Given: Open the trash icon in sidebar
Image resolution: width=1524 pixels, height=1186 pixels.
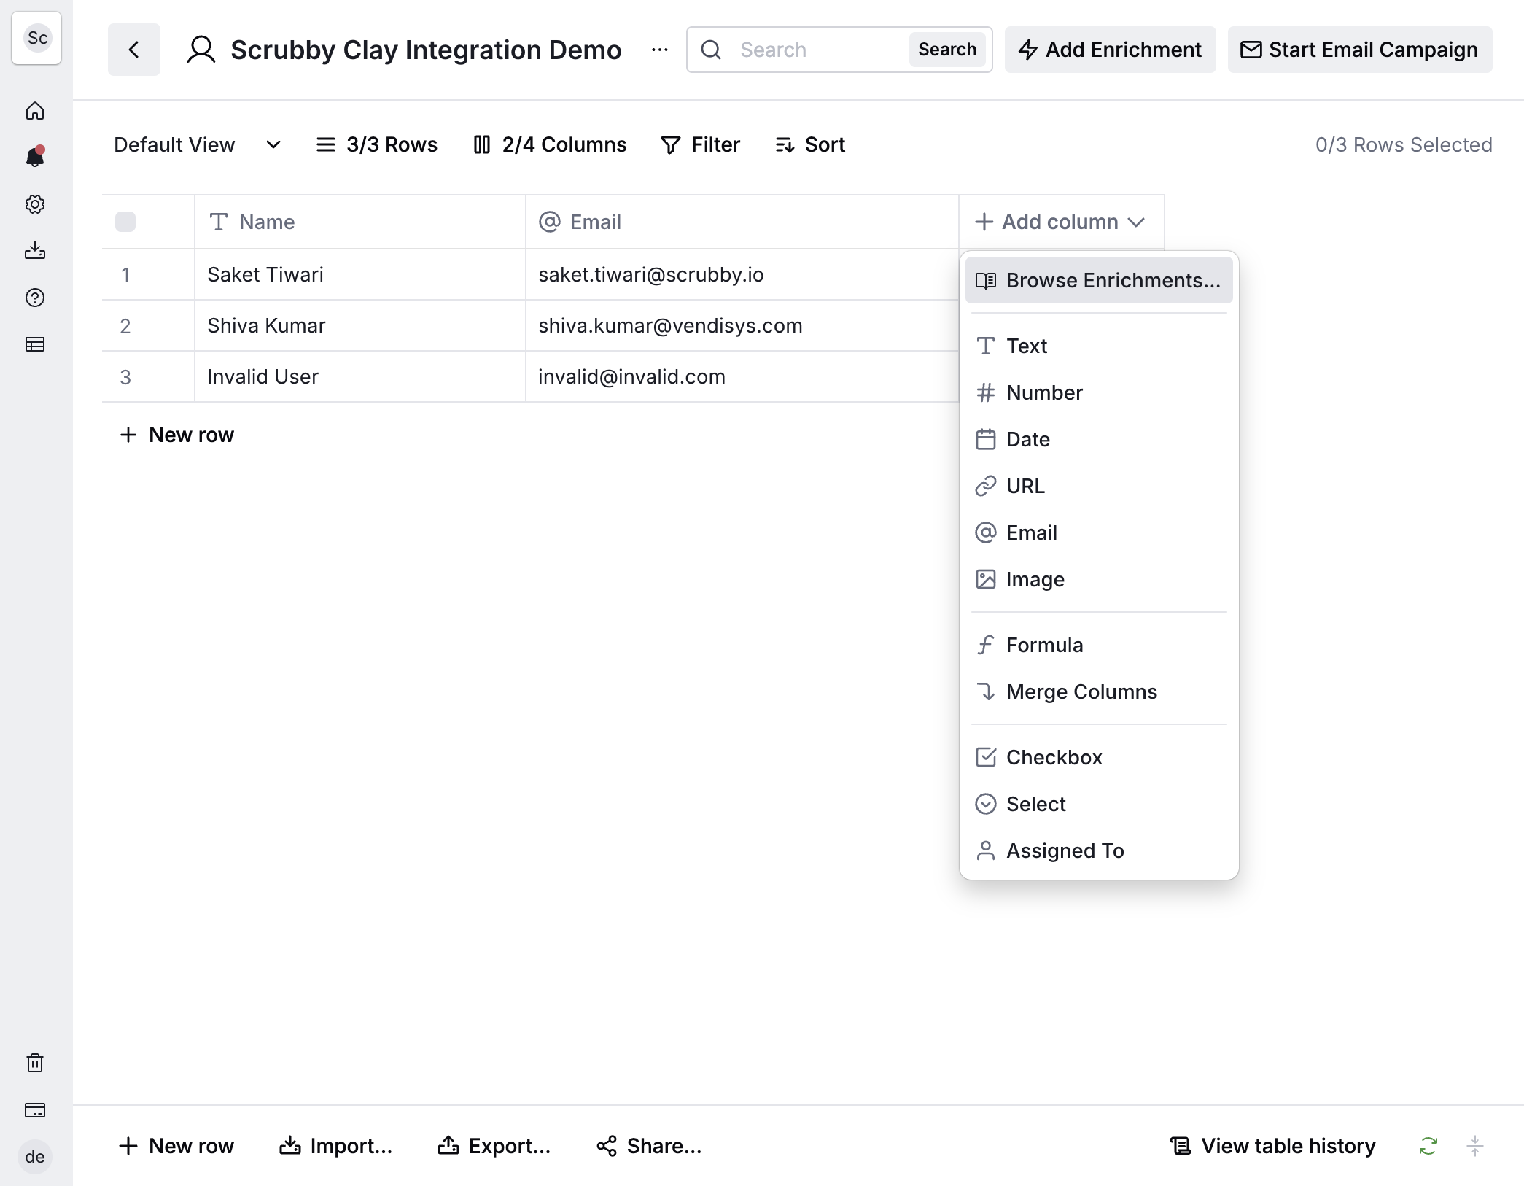Looking at the screenshot, I should click(x=35, y=1063).
